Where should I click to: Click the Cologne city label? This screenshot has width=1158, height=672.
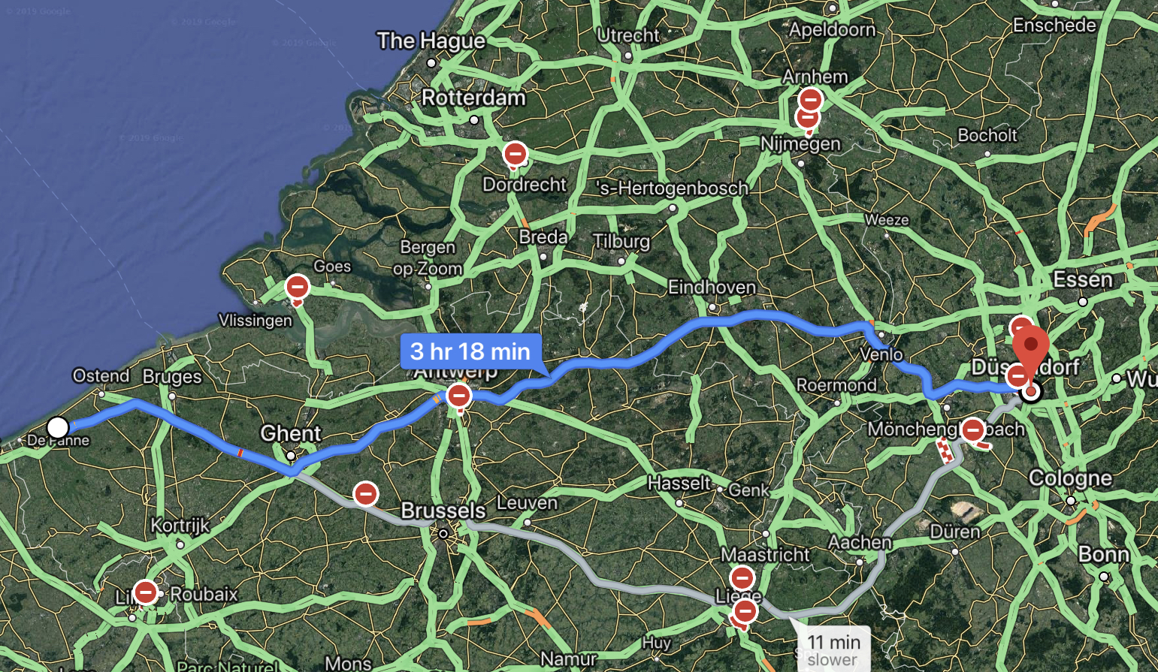click(x=1070, y=478)
